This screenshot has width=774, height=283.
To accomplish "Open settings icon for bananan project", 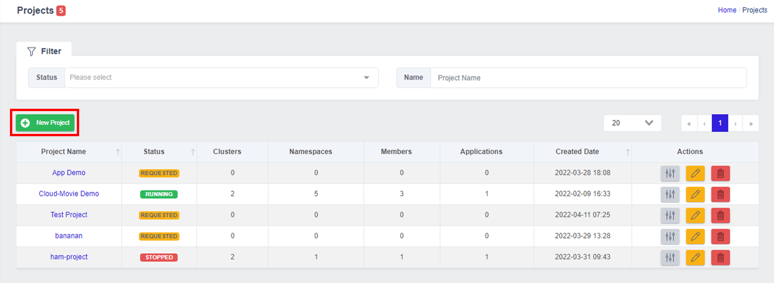I will pos(670,236).
